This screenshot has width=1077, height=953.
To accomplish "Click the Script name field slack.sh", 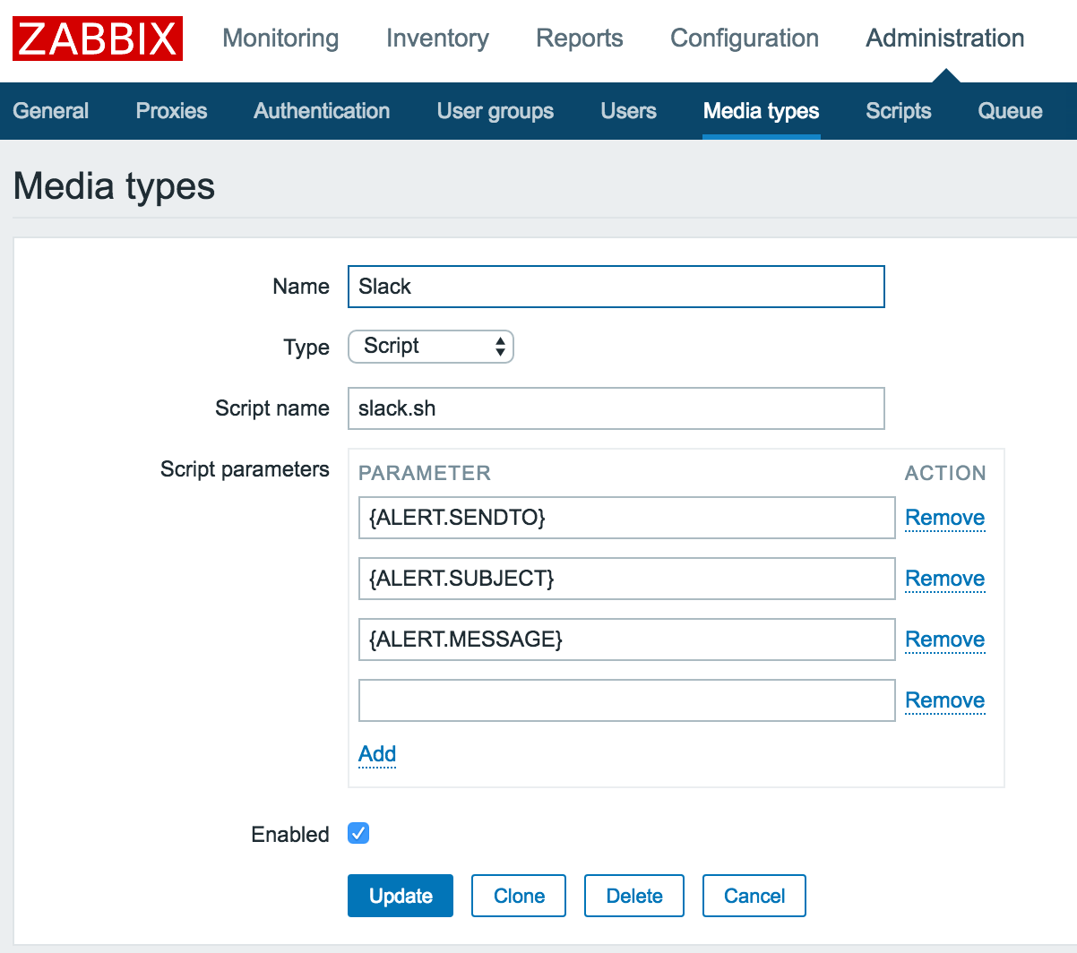I will (x=616, y=408).
